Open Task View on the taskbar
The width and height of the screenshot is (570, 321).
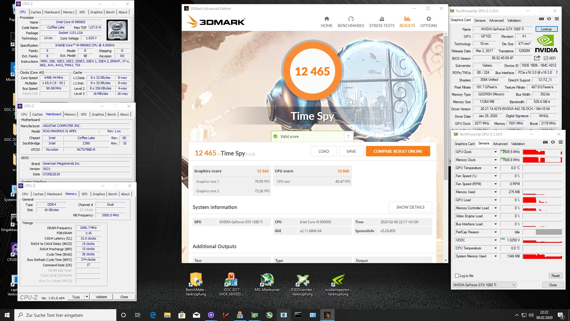[137, 315]
